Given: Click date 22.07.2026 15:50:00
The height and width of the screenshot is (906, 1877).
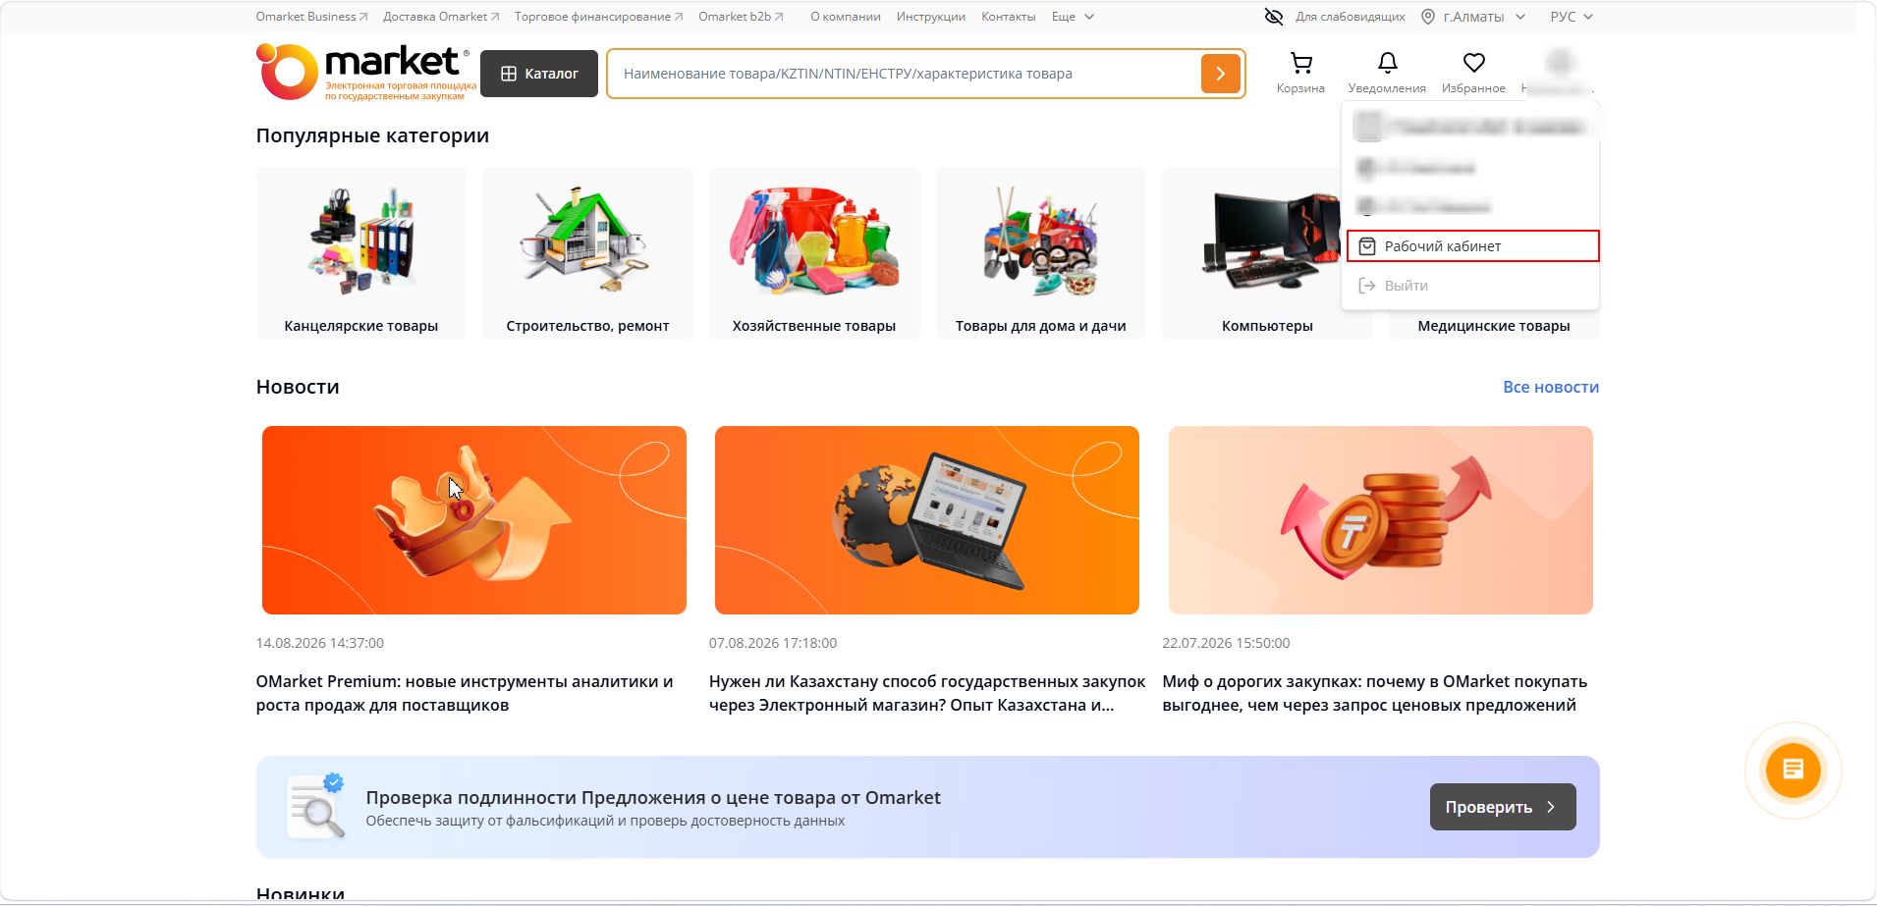Looking at the screenshot, I should point(1226,643).
